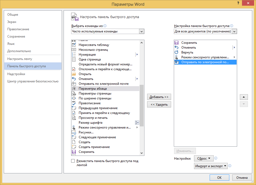This screenshot has height=185, width=256.
Task: Click the Spelling check icon in commands list
Action: [74, 103]
